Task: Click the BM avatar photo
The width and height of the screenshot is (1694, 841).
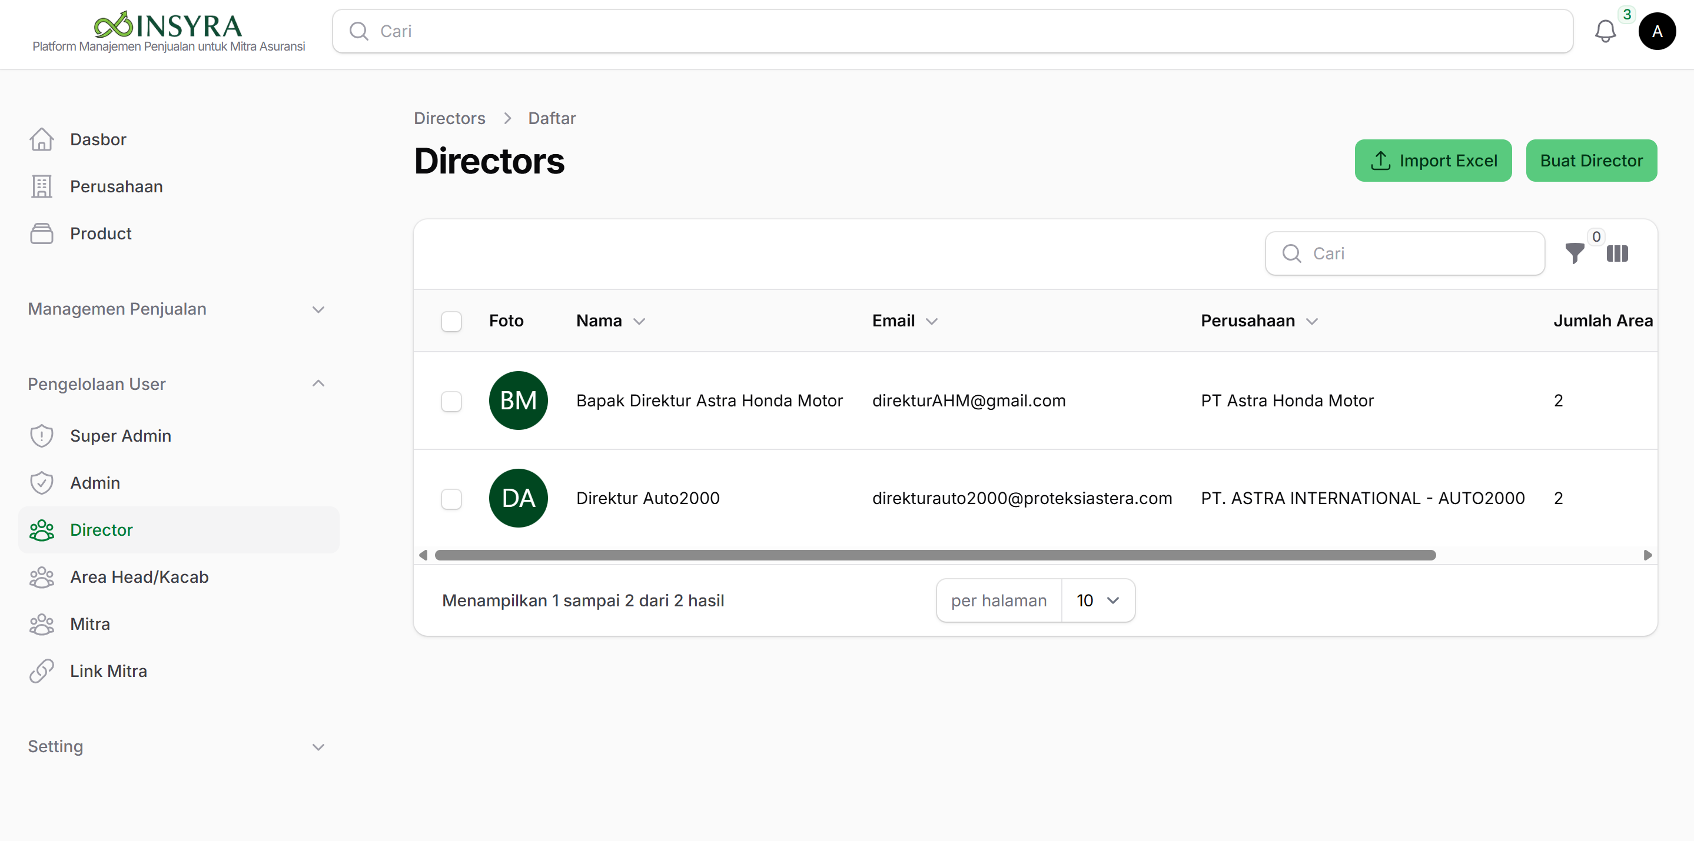Action: [518, 401]
